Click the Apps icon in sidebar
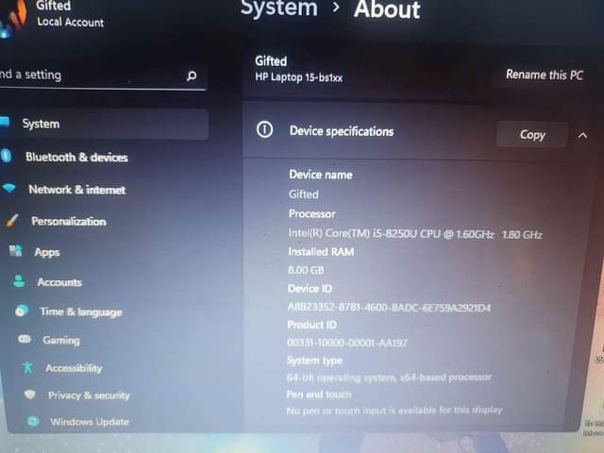604x453 pixels. click(15, 251)
